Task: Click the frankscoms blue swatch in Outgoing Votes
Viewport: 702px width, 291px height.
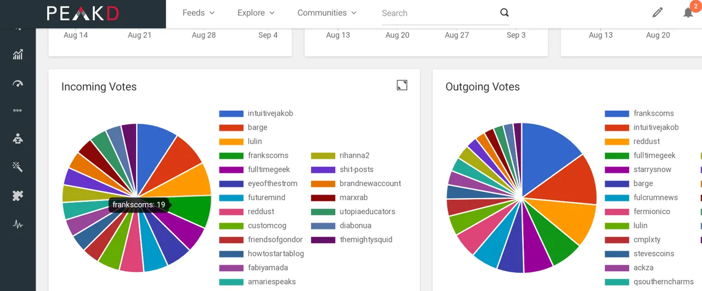Action: tap(616, 113)
